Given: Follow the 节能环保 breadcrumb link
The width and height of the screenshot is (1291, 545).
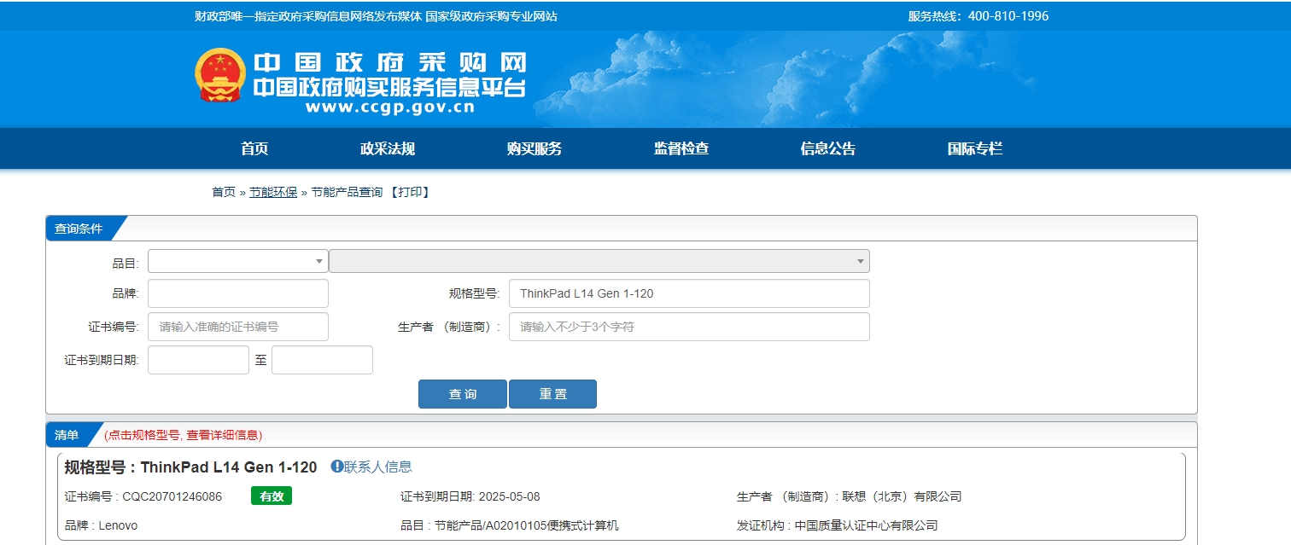Looking at the screenshot, I should point(273,193).
